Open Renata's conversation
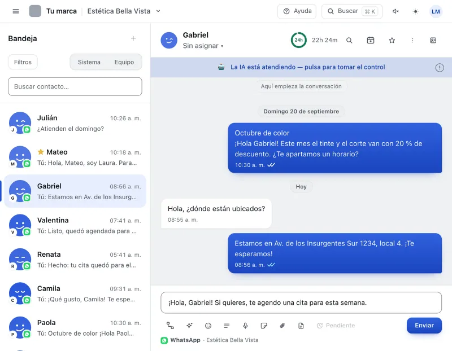This screenshot has height=351, width=452. 75,260
